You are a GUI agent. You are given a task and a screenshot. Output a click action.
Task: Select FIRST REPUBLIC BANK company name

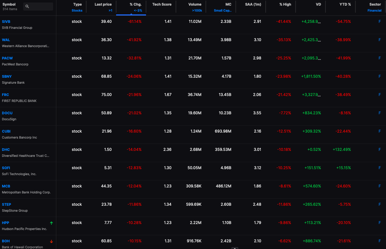[19, 101]
